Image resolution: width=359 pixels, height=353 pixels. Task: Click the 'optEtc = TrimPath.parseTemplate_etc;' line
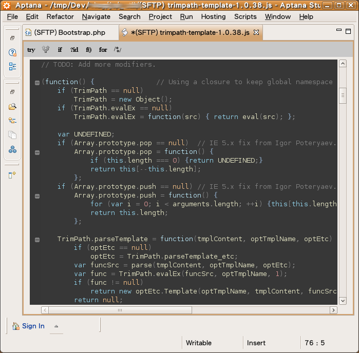coord(164,257)
